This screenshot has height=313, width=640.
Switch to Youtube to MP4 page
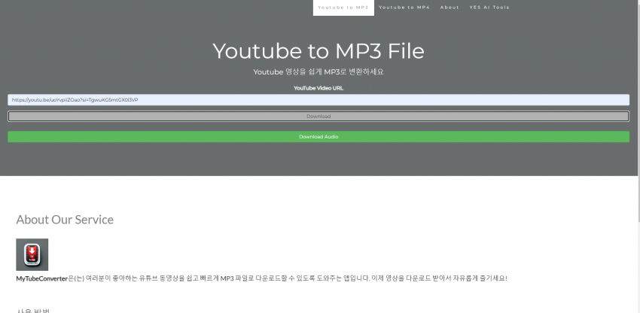click(404, 8)
